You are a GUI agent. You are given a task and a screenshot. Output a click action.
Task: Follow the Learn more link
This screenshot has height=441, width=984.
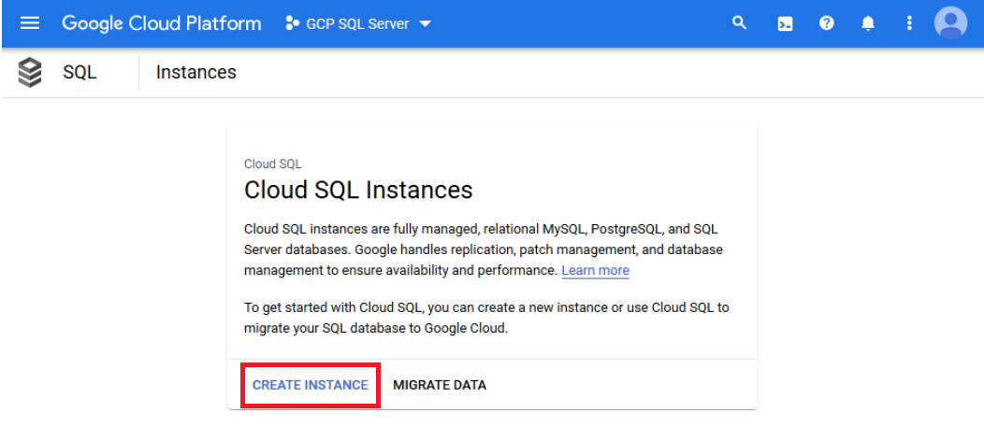point(595,271)
